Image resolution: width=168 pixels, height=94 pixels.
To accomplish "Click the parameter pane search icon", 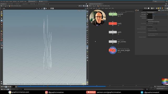I will coord(163,10).
